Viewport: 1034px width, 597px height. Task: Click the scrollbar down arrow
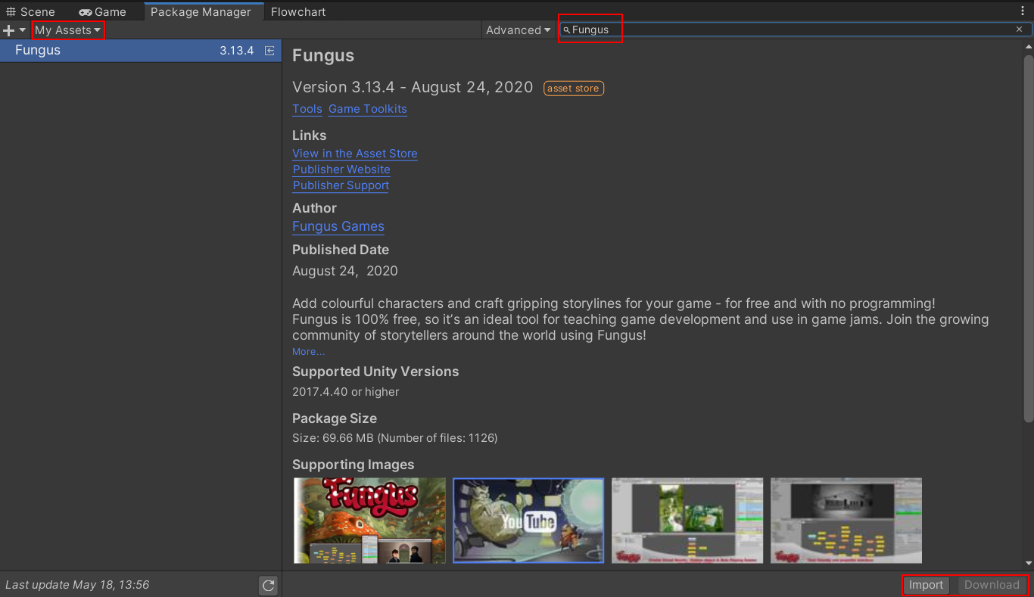pos(1028,564)
